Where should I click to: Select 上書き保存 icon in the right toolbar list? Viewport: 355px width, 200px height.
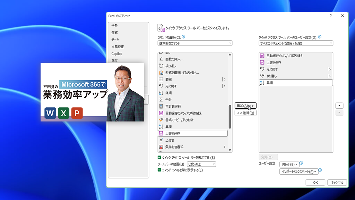[262, 62]
